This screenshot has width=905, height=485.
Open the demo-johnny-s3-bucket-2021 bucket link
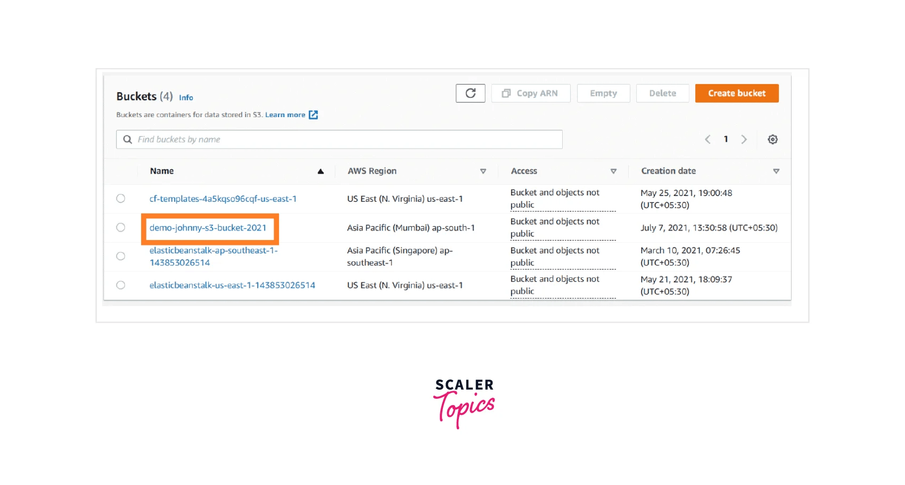coord(209,227)
